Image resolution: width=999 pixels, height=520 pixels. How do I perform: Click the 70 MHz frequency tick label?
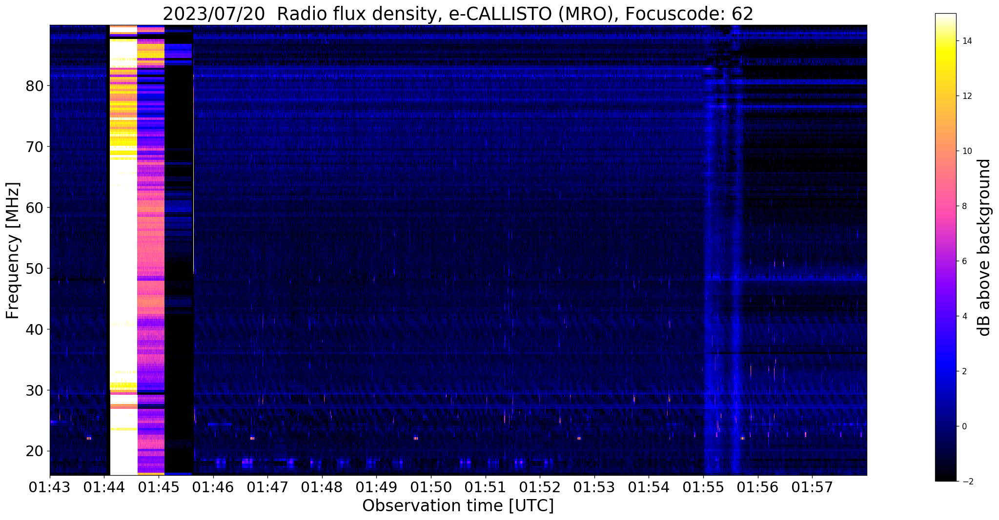(35, 147)
